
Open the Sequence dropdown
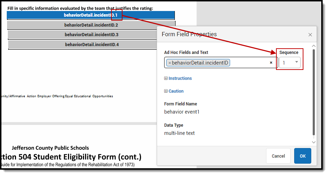tap(290, 62)
